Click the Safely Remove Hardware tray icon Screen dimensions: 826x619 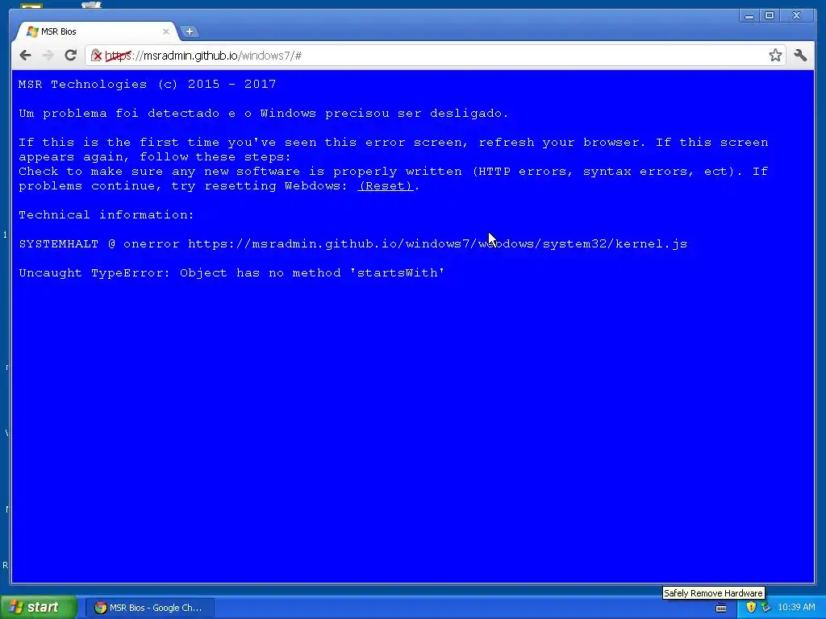[766, 608]
